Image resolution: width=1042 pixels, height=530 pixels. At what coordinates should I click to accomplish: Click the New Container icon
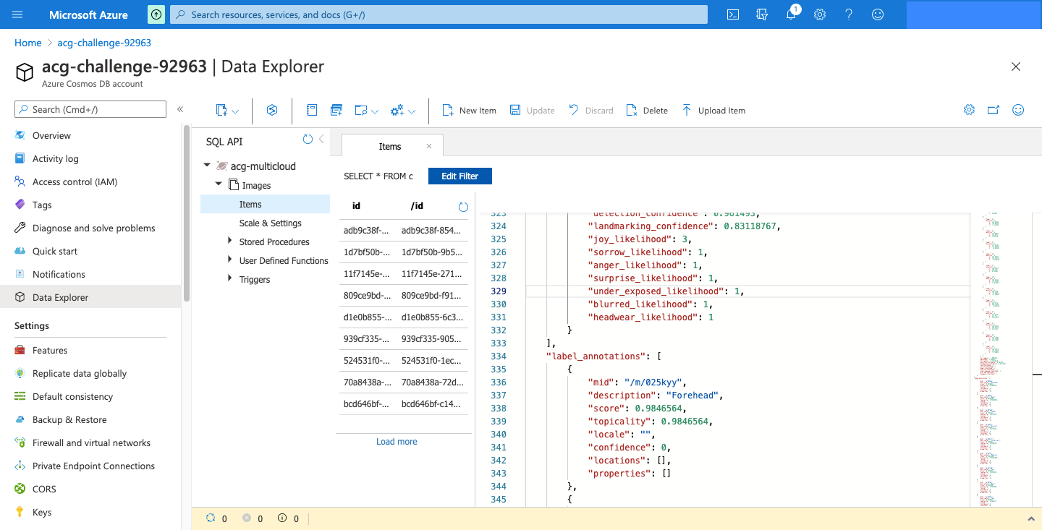[221, 110]
